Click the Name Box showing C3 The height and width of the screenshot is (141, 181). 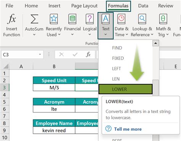tap(23, 55)
